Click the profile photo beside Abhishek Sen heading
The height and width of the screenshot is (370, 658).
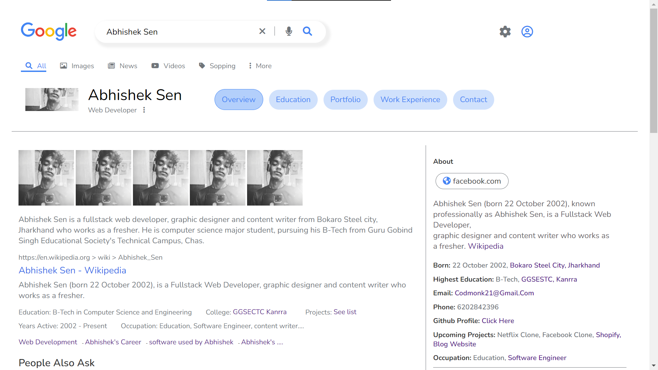click(52, 99)
